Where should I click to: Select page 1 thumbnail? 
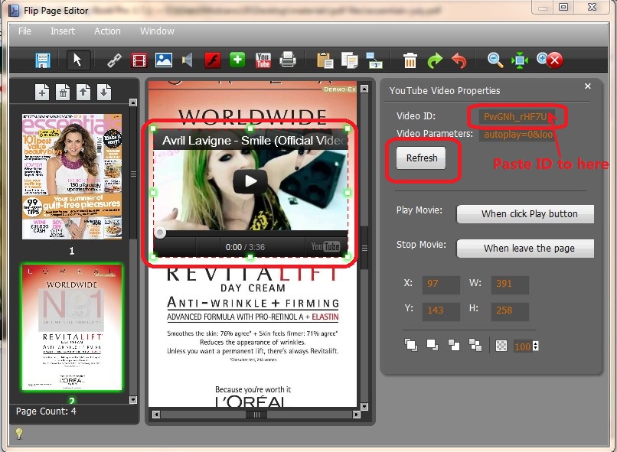[x=72, y=177]
